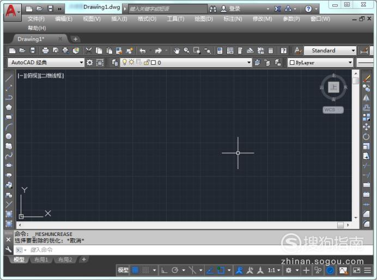Toggle hardware acceleration blue circle icon
This screenshot has width=377, height=280.
pos(330,271)
